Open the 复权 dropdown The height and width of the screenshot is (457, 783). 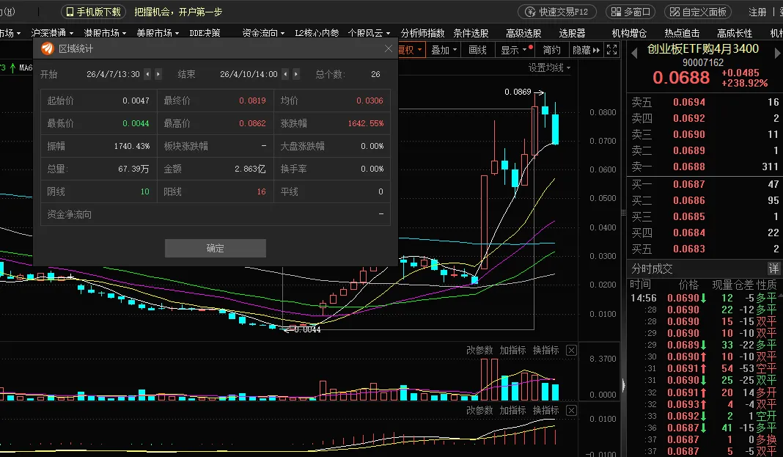(x=411, y=50)
